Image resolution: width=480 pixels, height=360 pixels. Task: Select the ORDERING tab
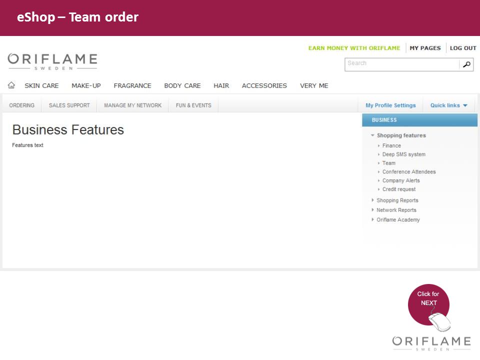(21, 105)
